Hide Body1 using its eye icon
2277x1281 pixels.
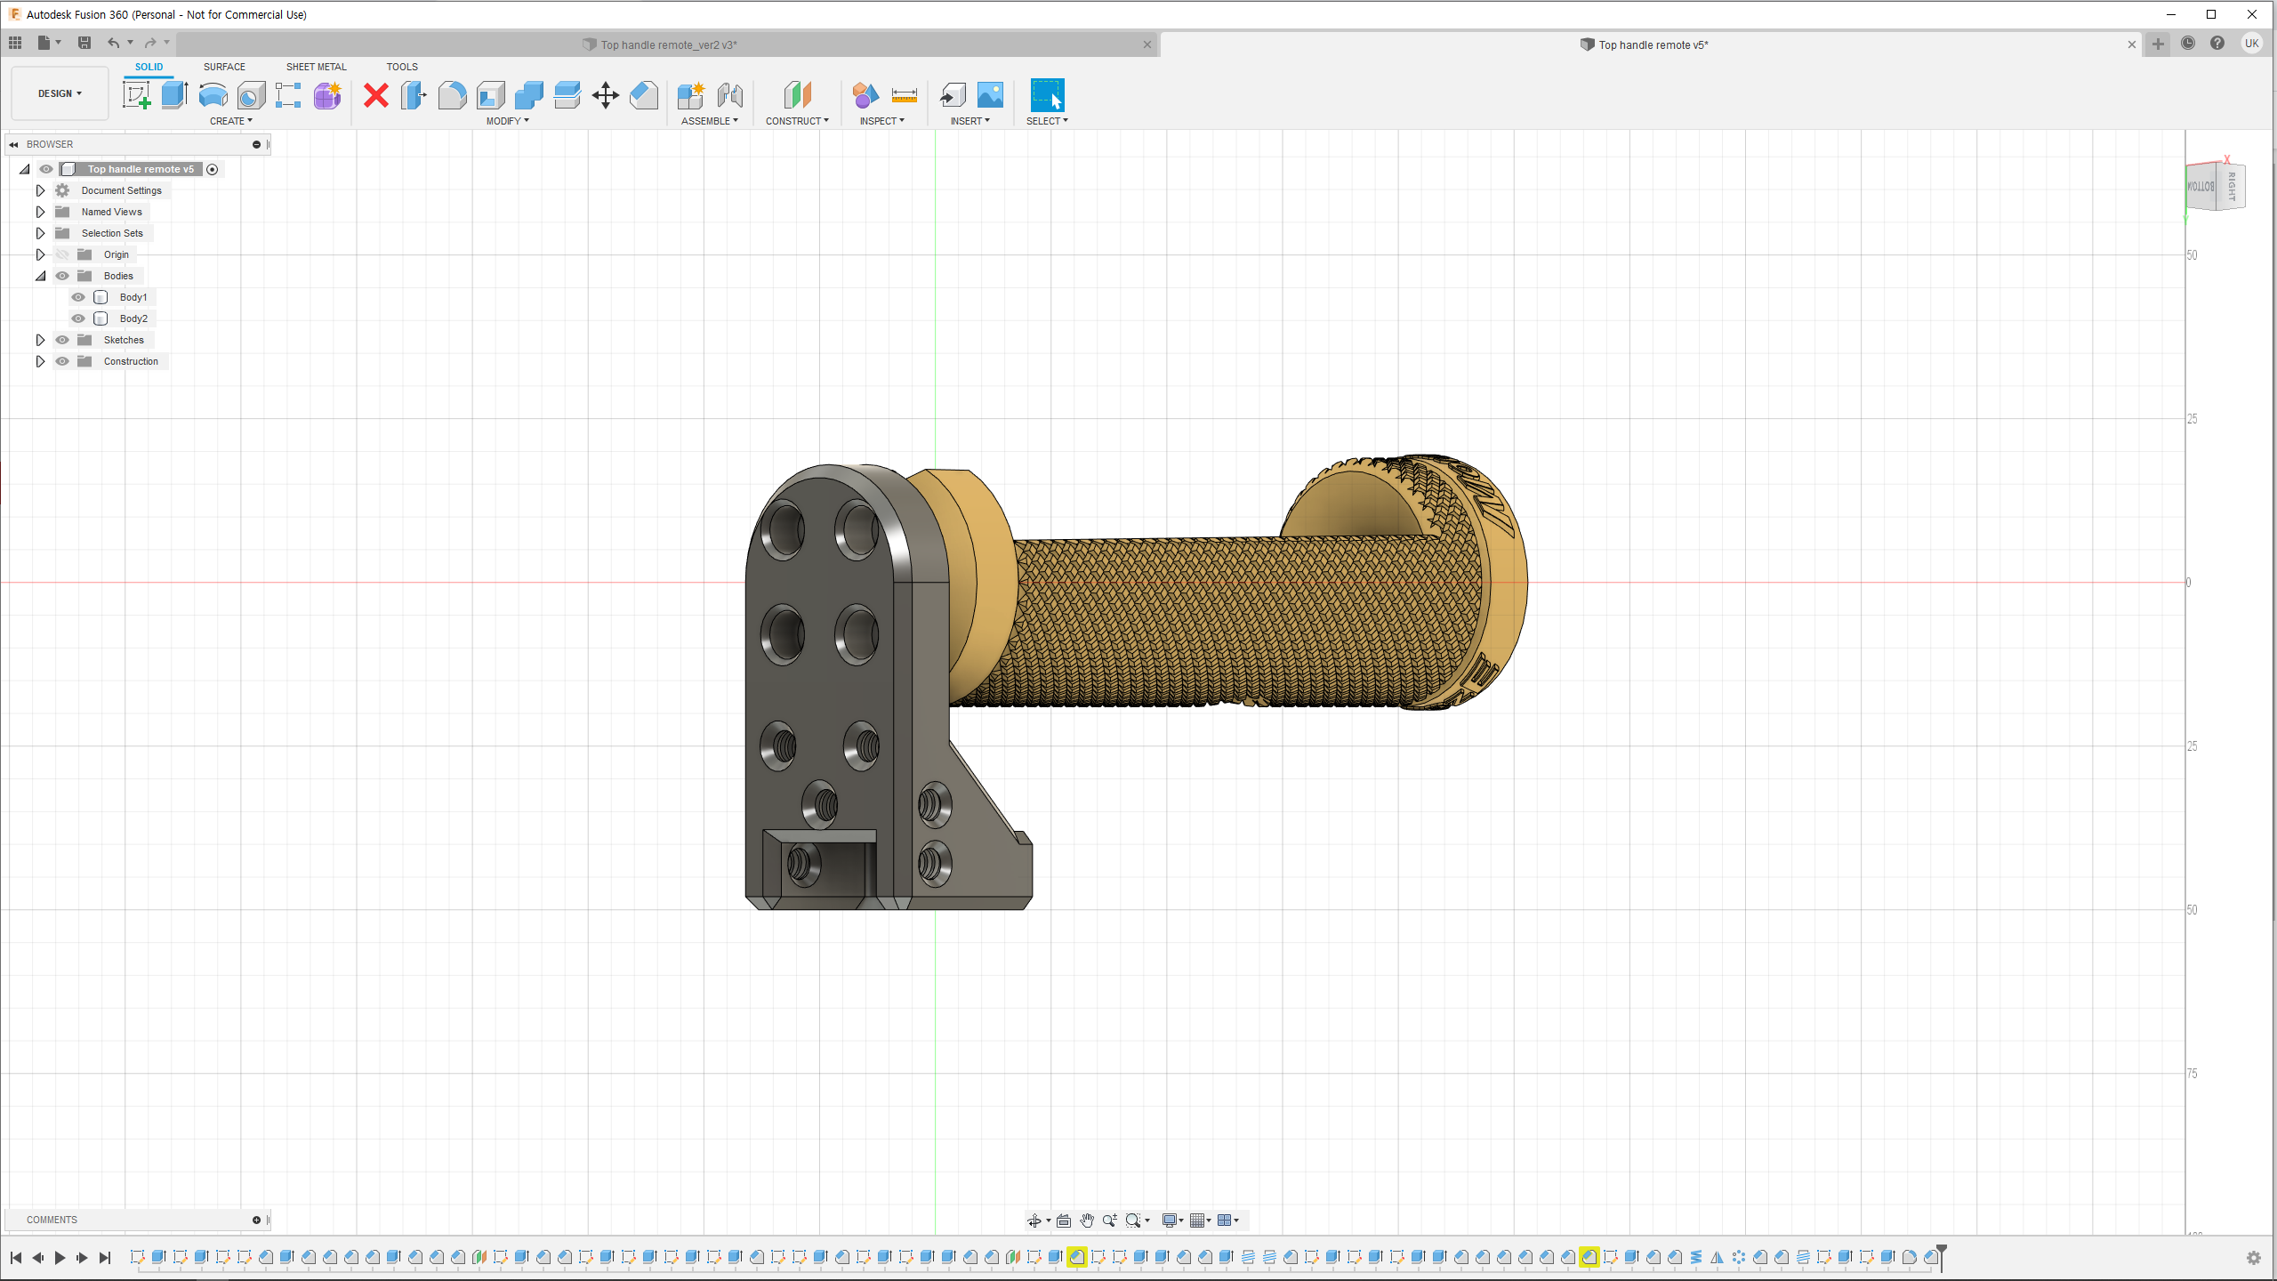click(78, 297)
